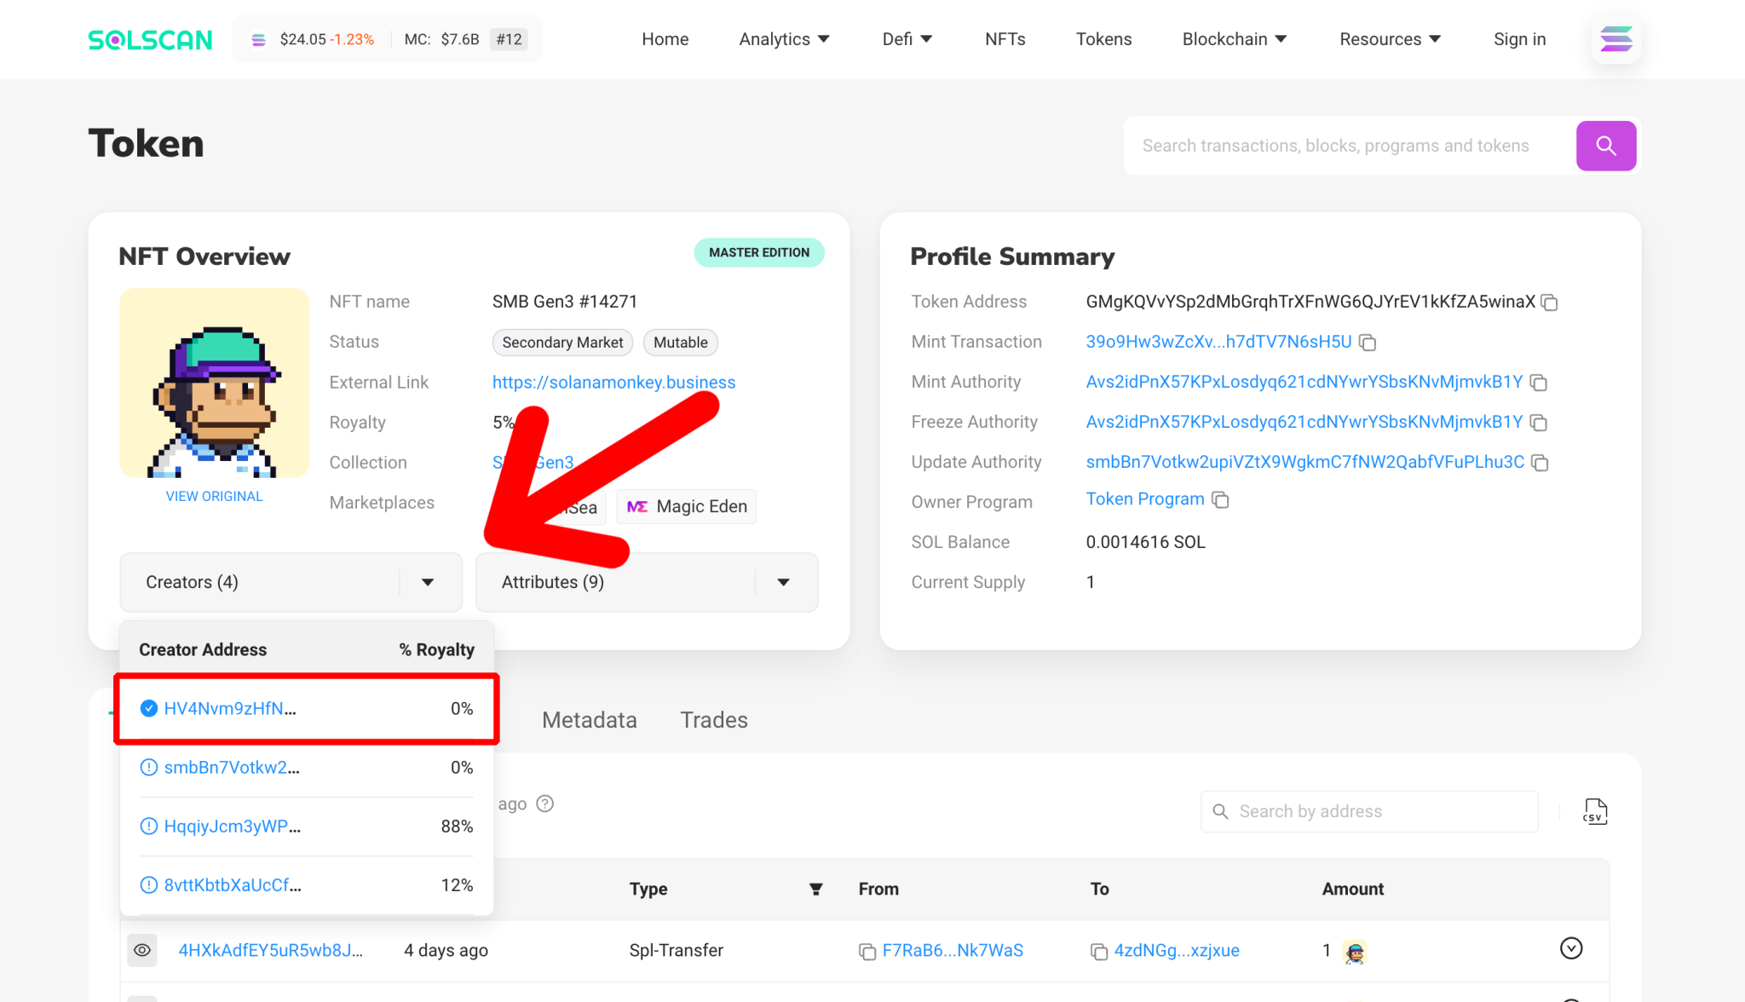Open the Analytics dropdown menu
This screenshot has width=1745, height=1002.
tap(784, 39)
